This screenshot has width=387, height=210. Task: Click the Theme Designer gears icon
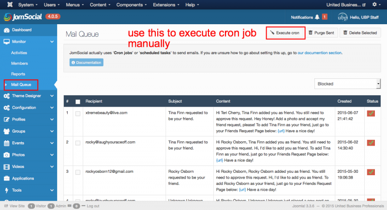click(7, 96)
